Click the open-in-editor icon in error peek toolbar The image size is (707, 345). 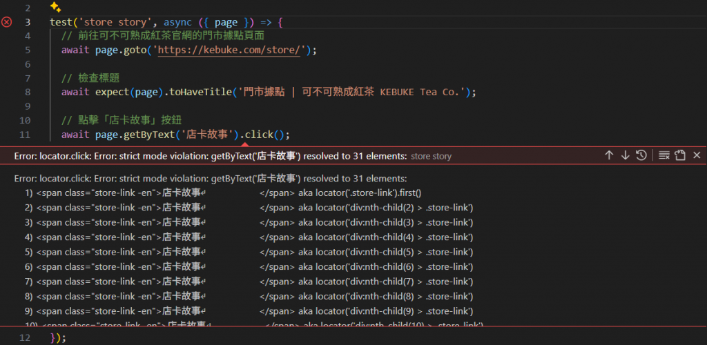point(680,155)
